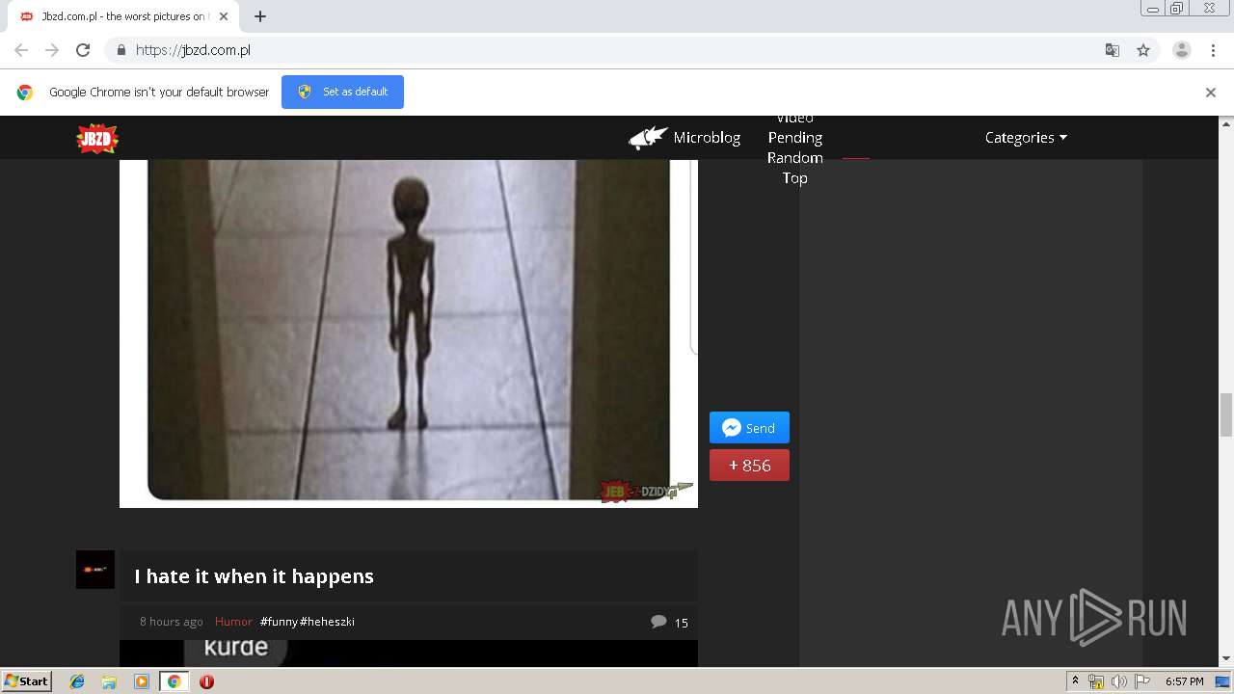This screenshot has height=694, width=1234.
Task: Click the author avatar of the post
Action: click(x=95, y=570)
